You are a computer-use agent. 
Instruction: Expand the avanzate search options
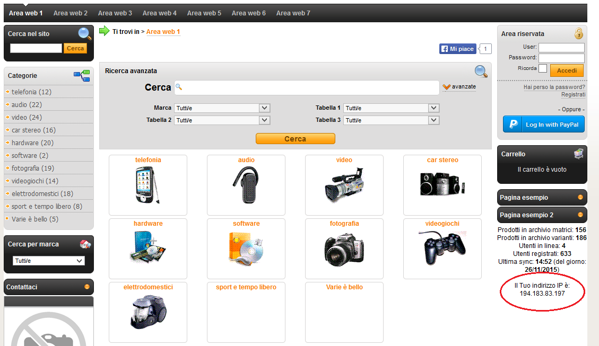click(459, 86)
